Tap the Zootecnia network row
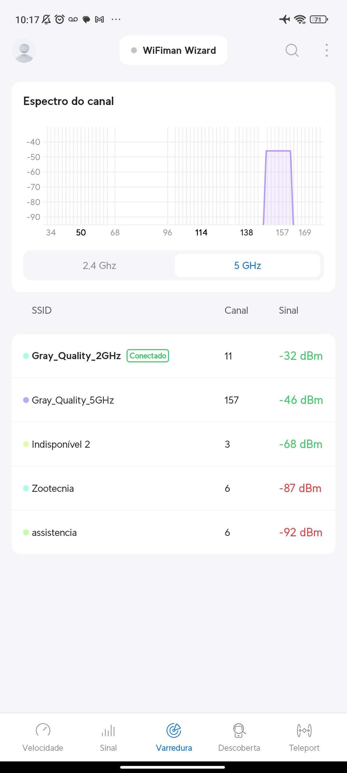347x773 pixels. [x=173, y=488]
